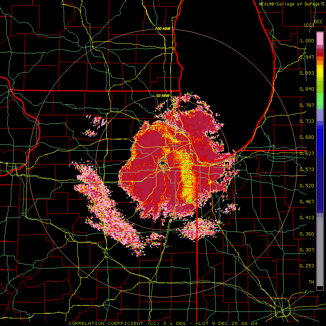Pick the pink swatch at top of color bar

click(x=320, y=38)
